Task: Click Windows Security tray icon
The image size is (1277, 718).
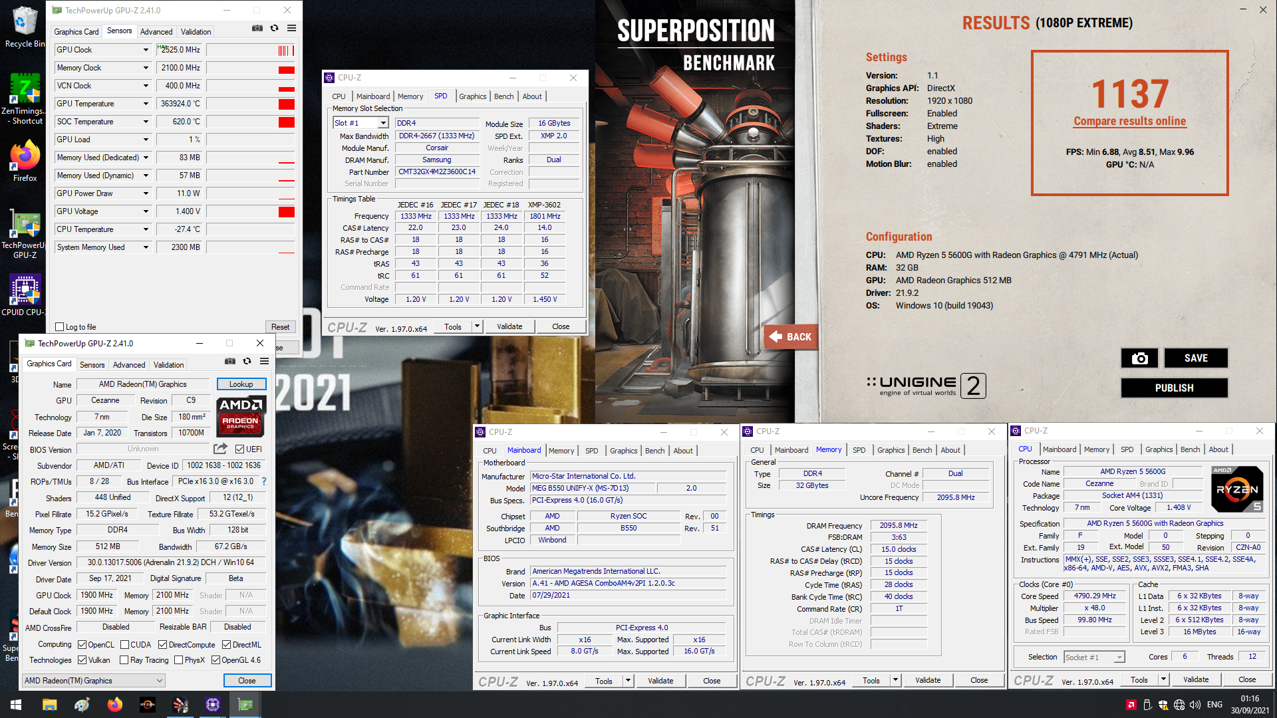Action: [1163, 705]
